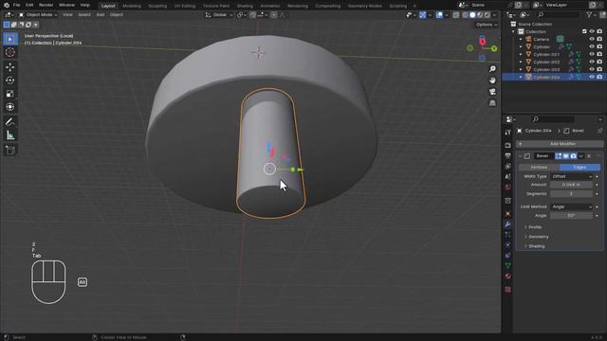Open the Tool properties tab icon
This screenshot has height=341, width=607.
click(508, 133)
